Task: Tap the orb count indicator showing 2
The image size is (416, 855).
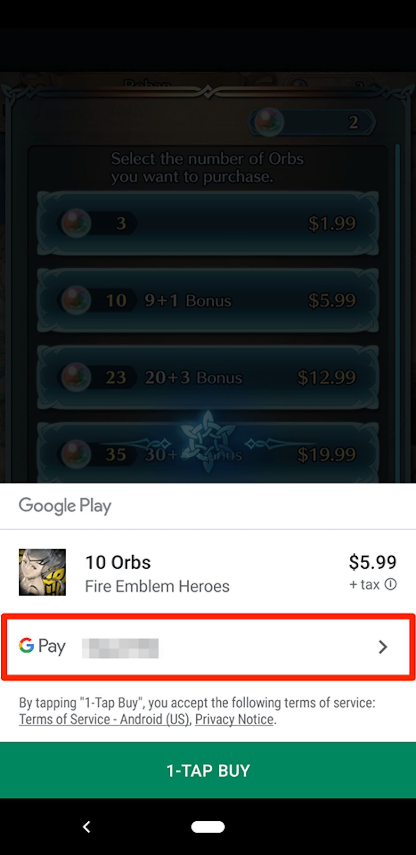Action: click(x=312, y=122)
